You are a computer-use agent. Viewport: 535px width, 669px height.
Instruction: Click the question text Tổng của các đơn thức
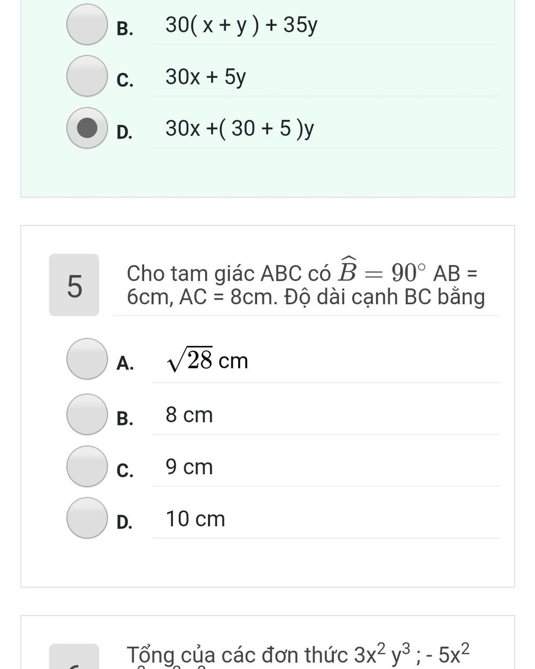click(x=298, y=654)
